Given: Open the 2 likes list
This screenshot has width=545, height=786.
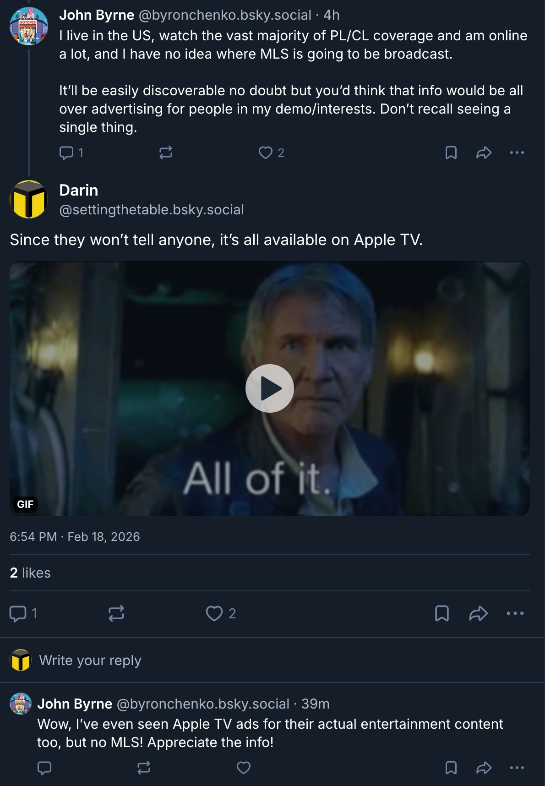Looking at the screenshot, I should coord(30,573).
